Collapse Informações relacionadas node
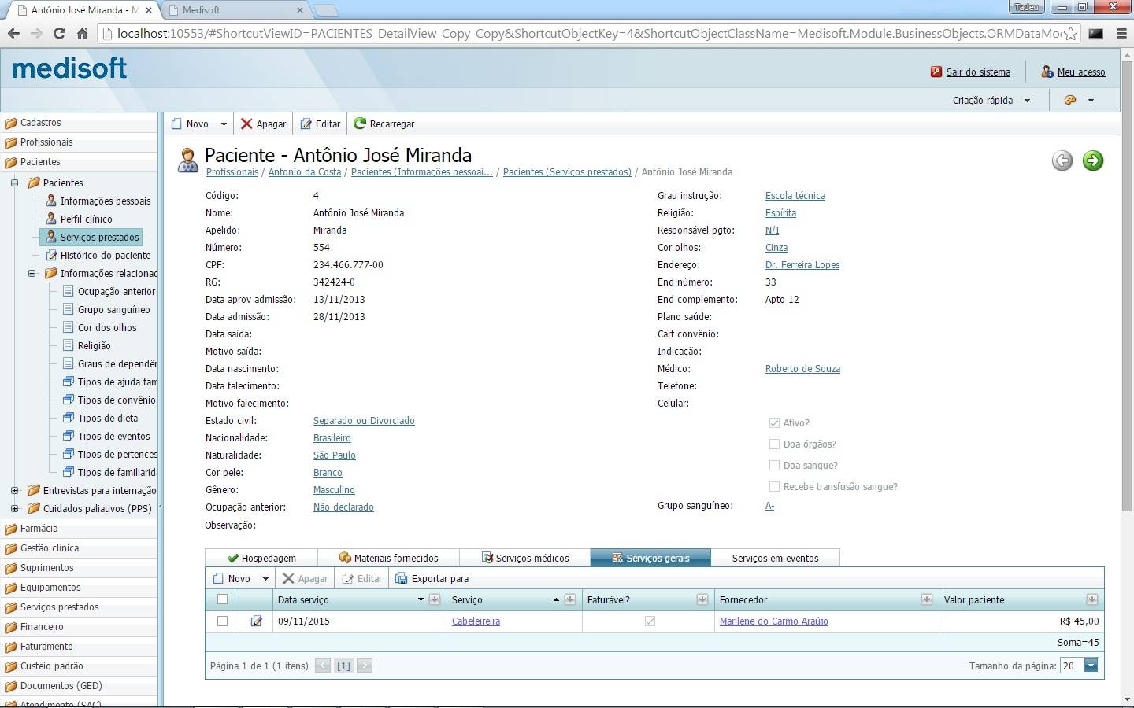The height and width of the screenshot is (708, 1134). coord(32,273)
